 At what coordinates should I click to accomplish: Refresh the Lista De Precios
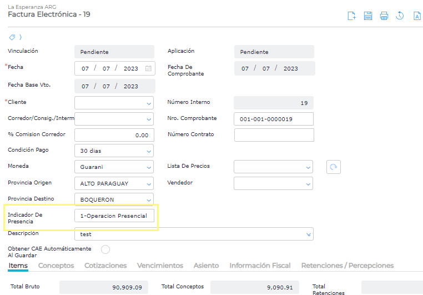(x=333, y=167)
